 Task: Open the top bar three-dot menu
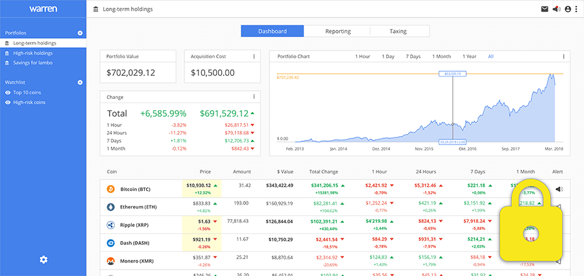[x=576, y=9]
